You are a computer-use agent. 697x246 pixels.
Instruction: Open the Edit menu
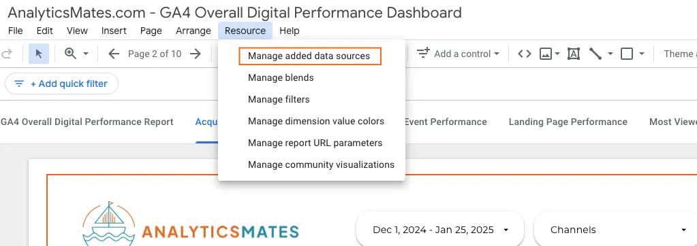(x=45, y=31)
